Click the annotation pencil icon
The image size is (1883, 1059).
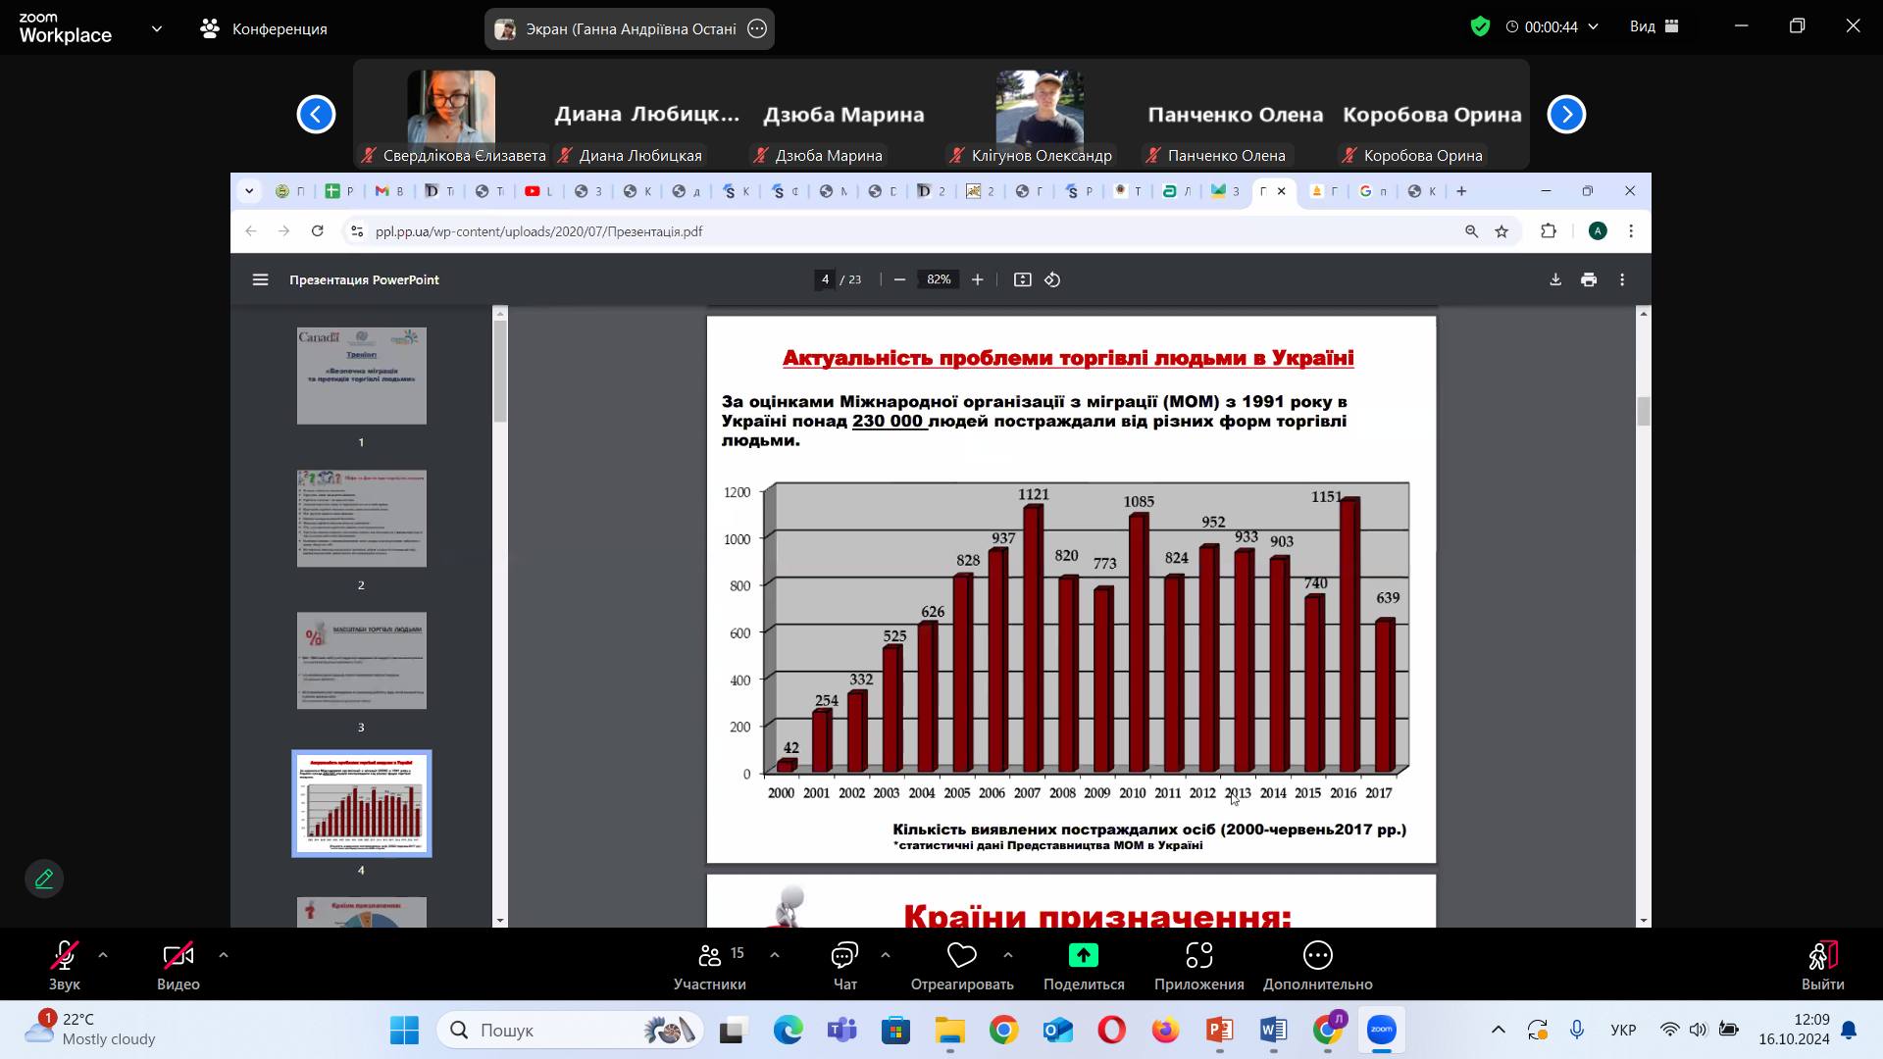44,879
